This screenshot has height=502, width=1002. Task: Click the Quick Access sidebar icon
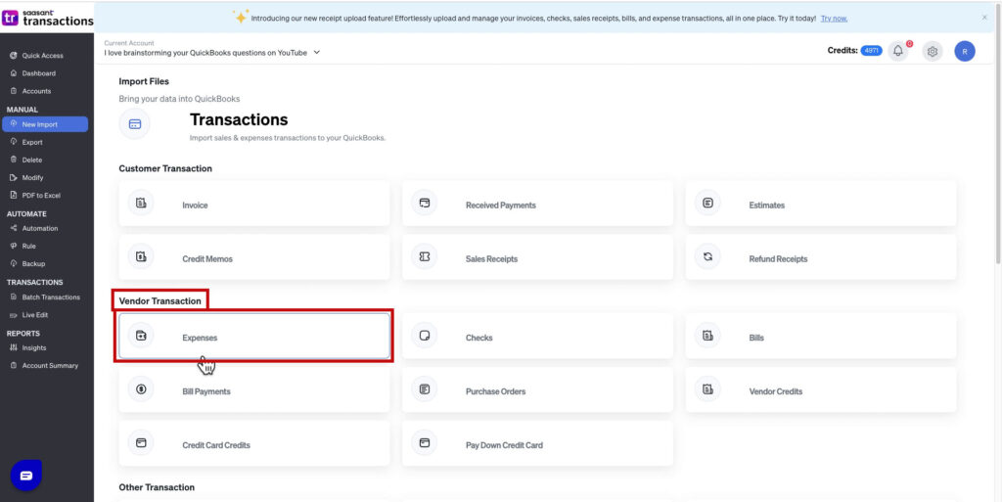14,56
